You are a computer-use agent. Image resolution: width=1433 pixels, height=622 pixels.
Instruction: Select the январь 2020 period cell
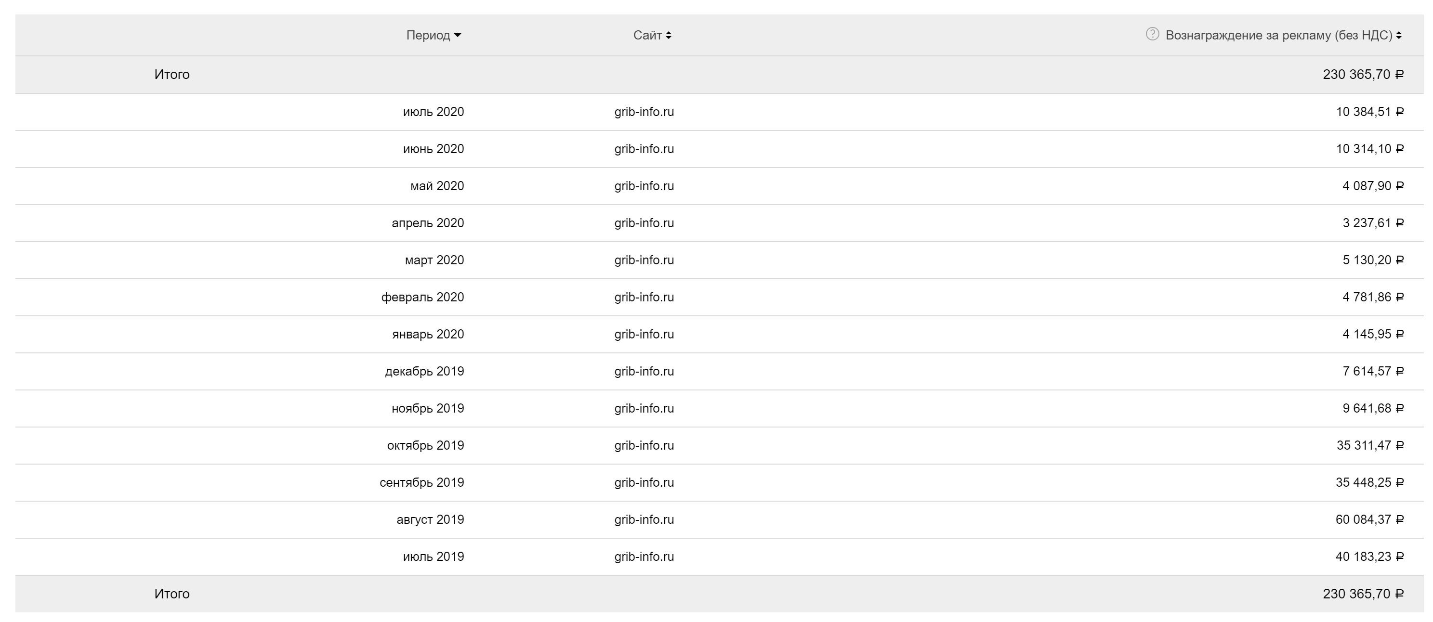coord(428,334)
